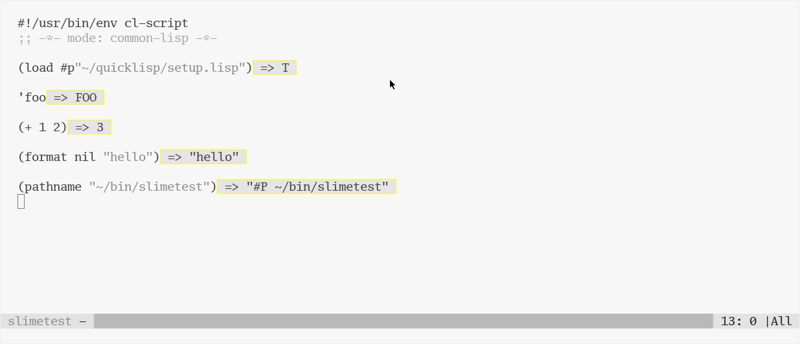Click the '13: 0' line-column indicator
The image size is (800, 344).
tap(739, 321)
